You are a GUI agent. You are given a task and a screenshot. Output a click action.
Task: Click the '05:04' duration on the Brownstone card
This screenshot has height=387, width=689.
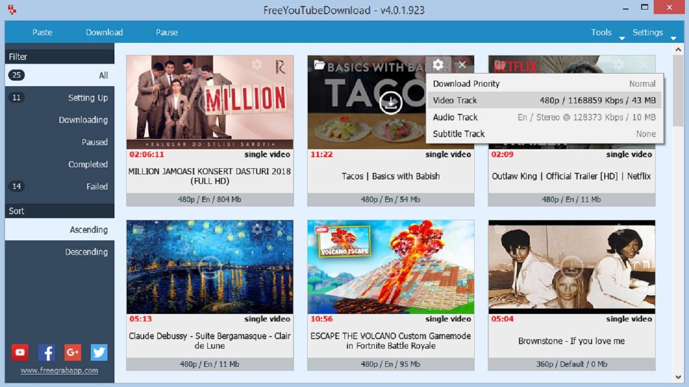click(x=502, y=319)
